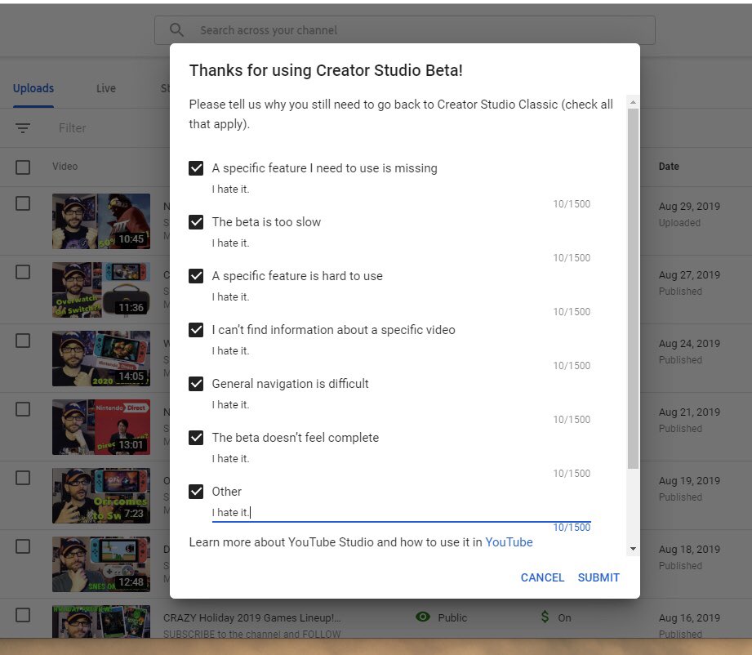Uncheck 'General navigation is difficult'

point(196,383)
